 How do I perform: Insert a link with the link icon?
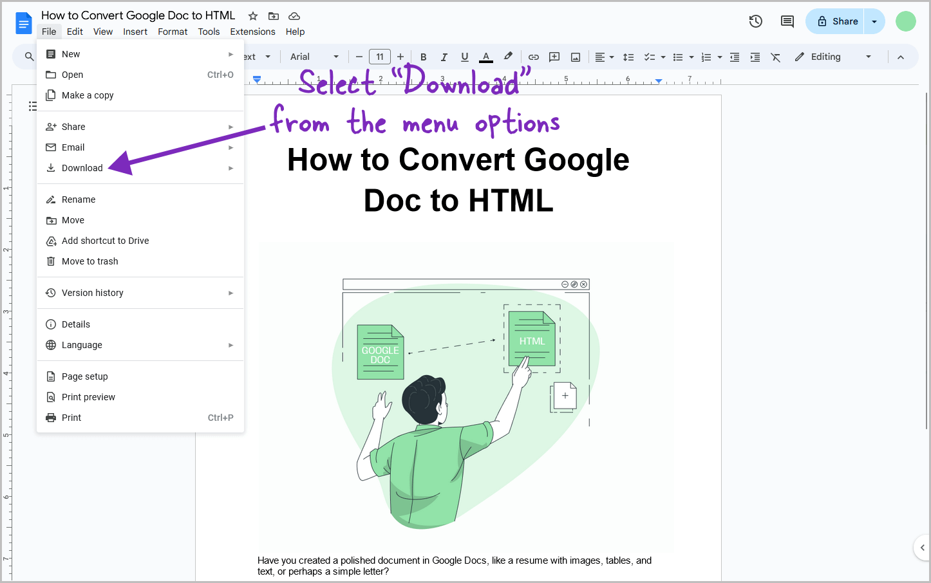pos(534,57)
